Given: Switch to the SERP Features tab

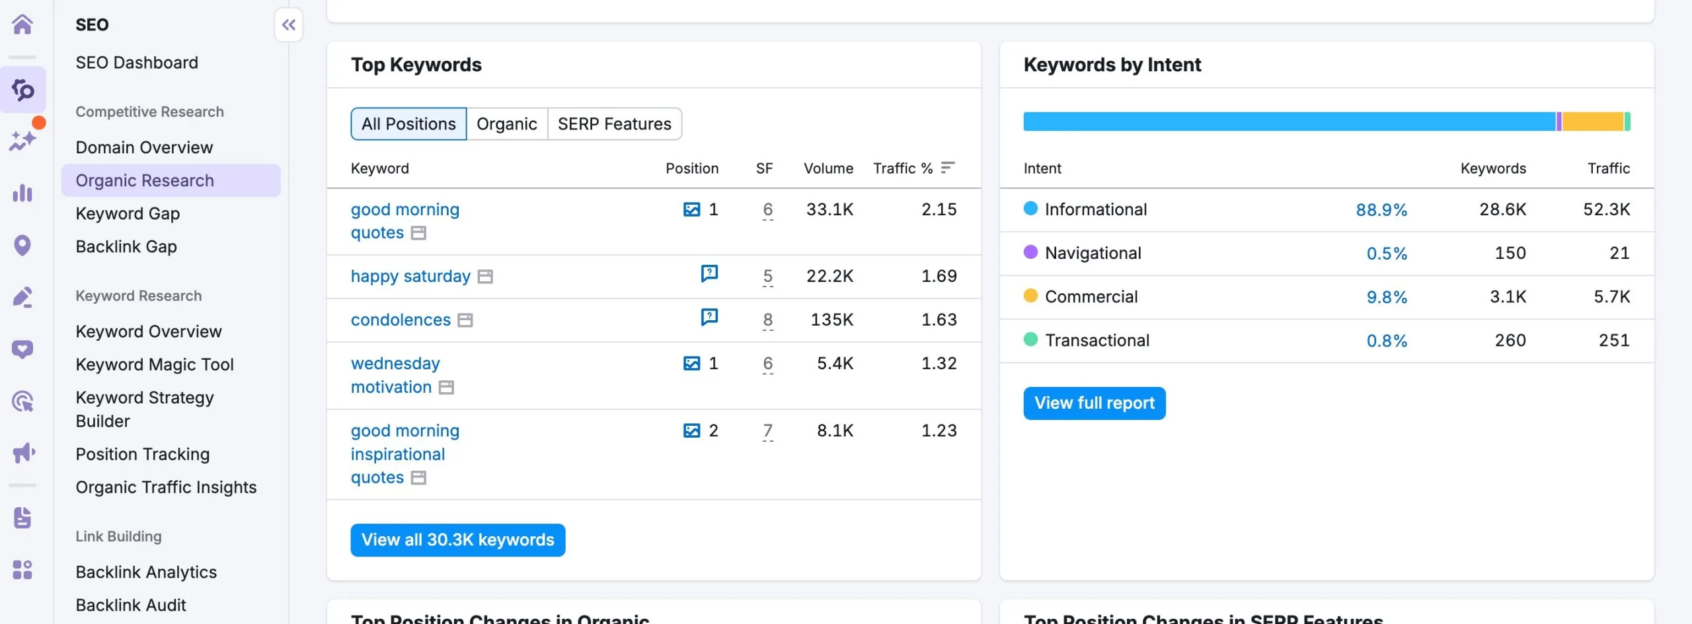Looking at the screenshot, I should (614, 123).
